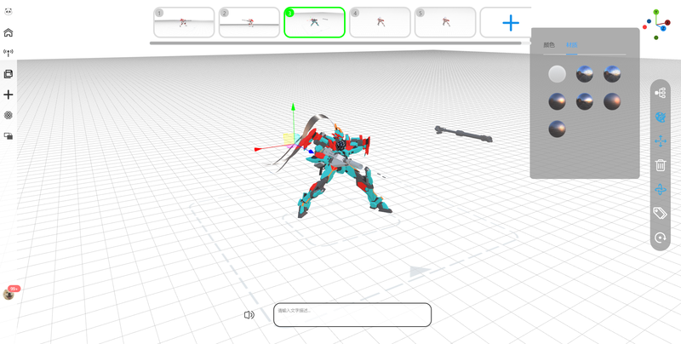
Task: Toggle the paint palette icon
Action: [661, 117]
